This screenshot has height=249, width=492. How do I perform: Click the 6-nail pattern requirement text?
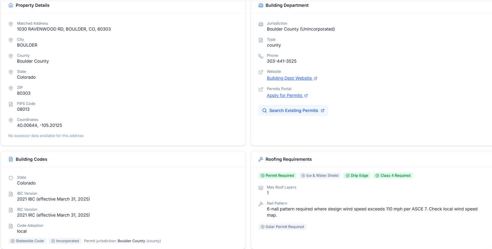click(x=372, y=212)
